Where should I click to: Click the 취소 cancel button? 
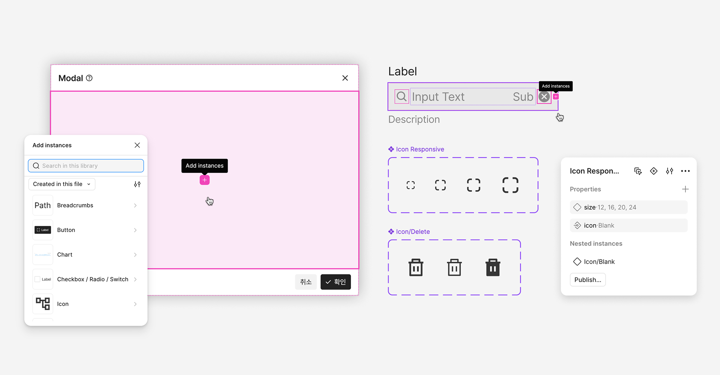(x=306, y=282)
